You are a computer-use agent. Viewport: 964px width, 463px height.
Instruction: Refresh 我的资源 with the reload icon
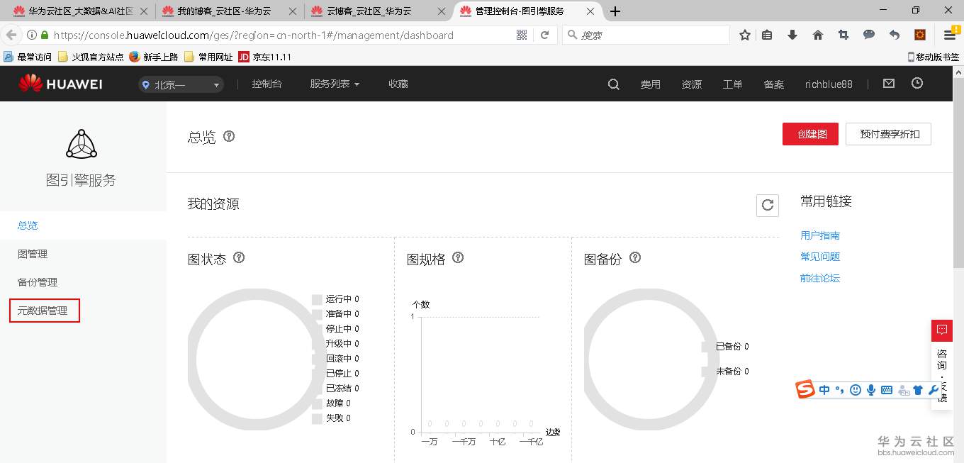(x=767, y=206)
